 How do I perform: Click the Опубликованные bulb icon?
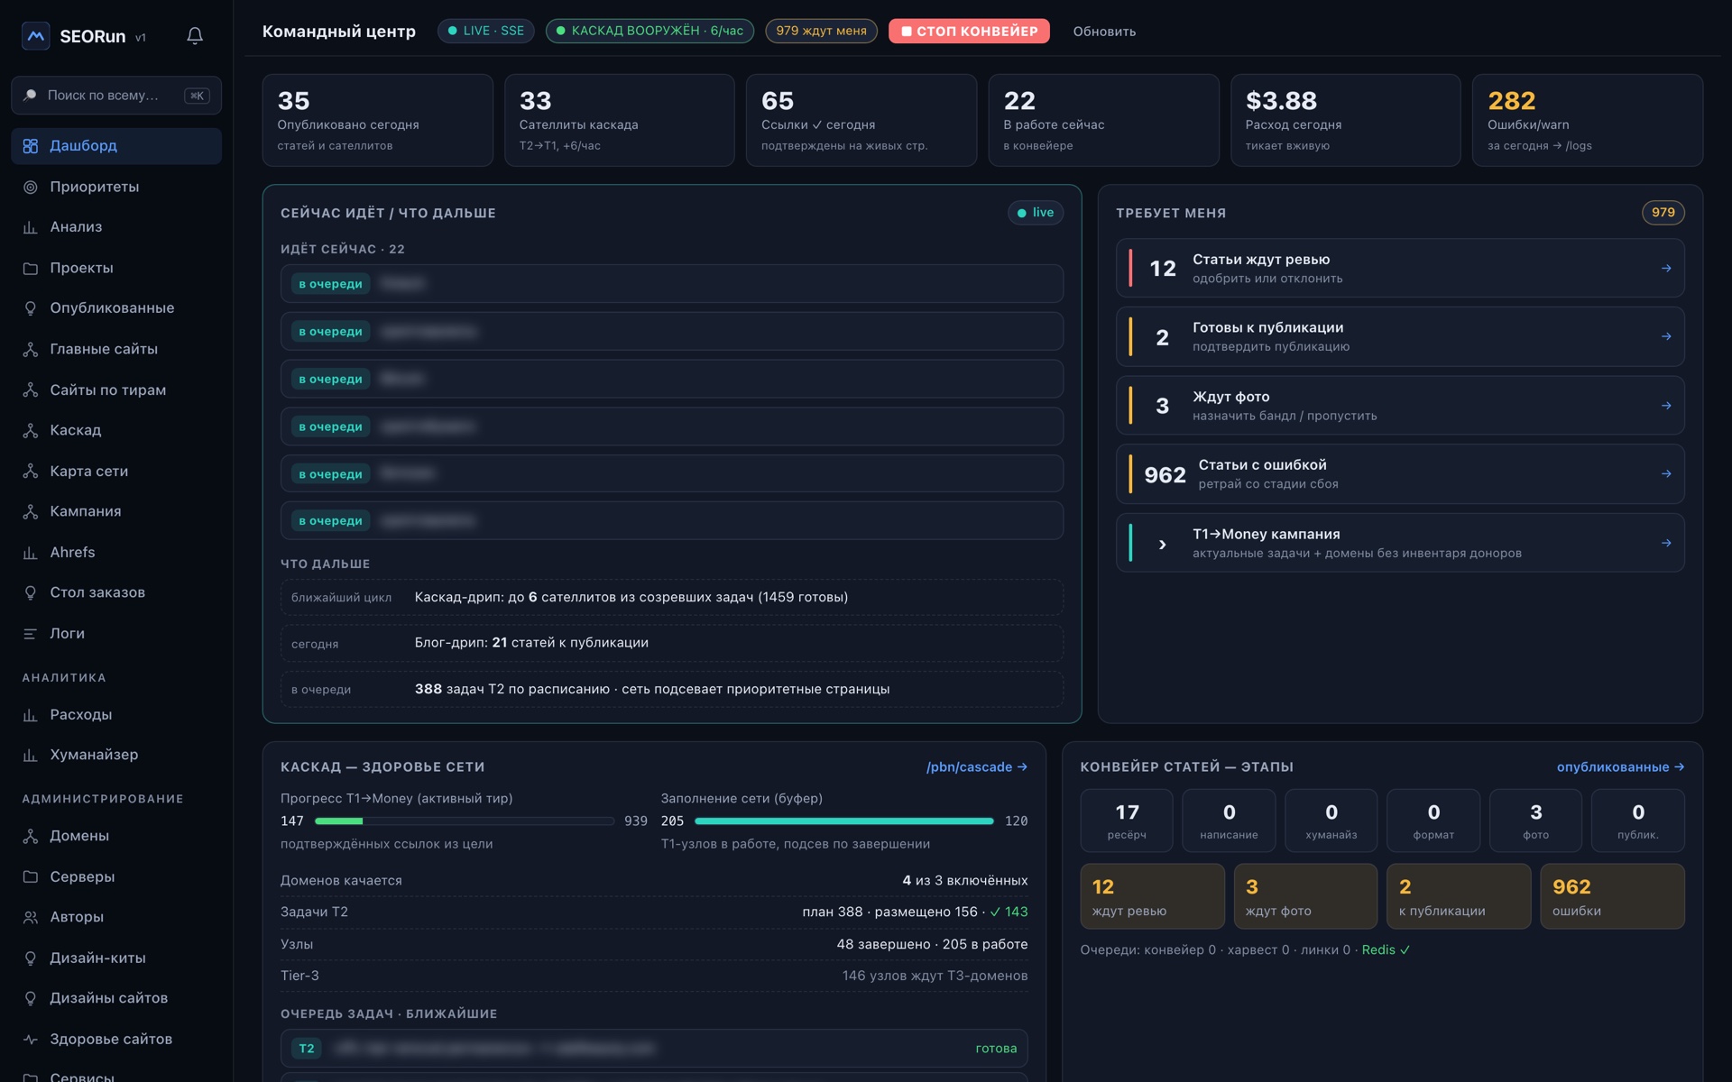[31, 308]
